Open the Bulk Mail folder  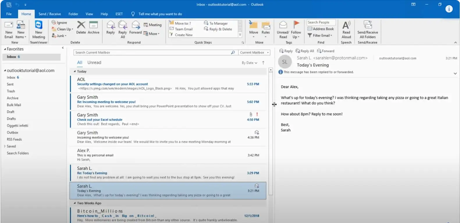coord(14,105)
